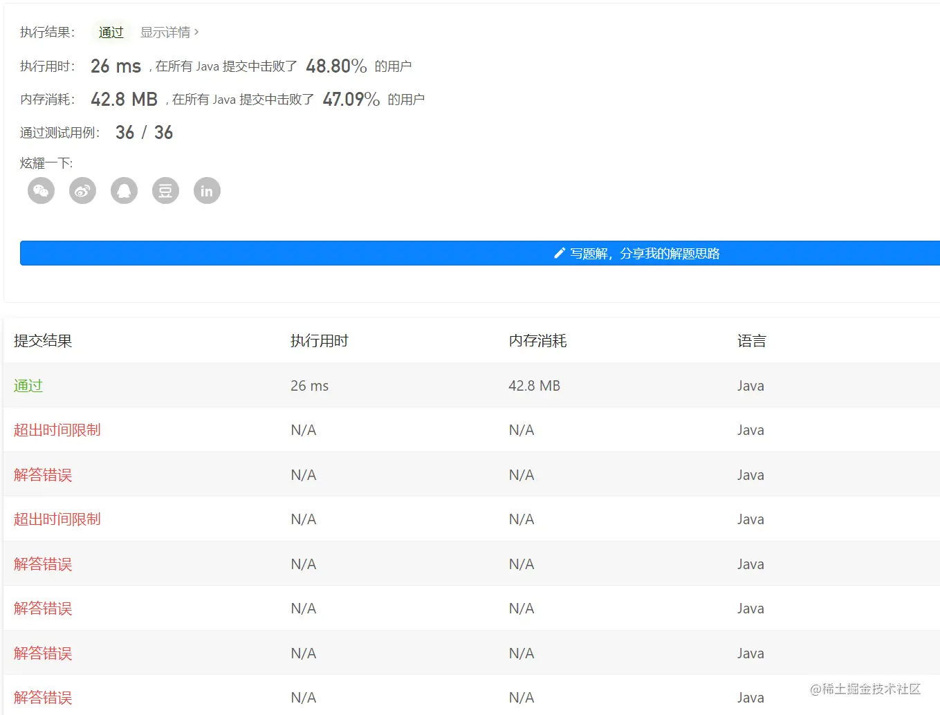The height and width of the screenshot is (715, 940).
Task: Click the 写题解 share solution button
Action: pos(480,253)
